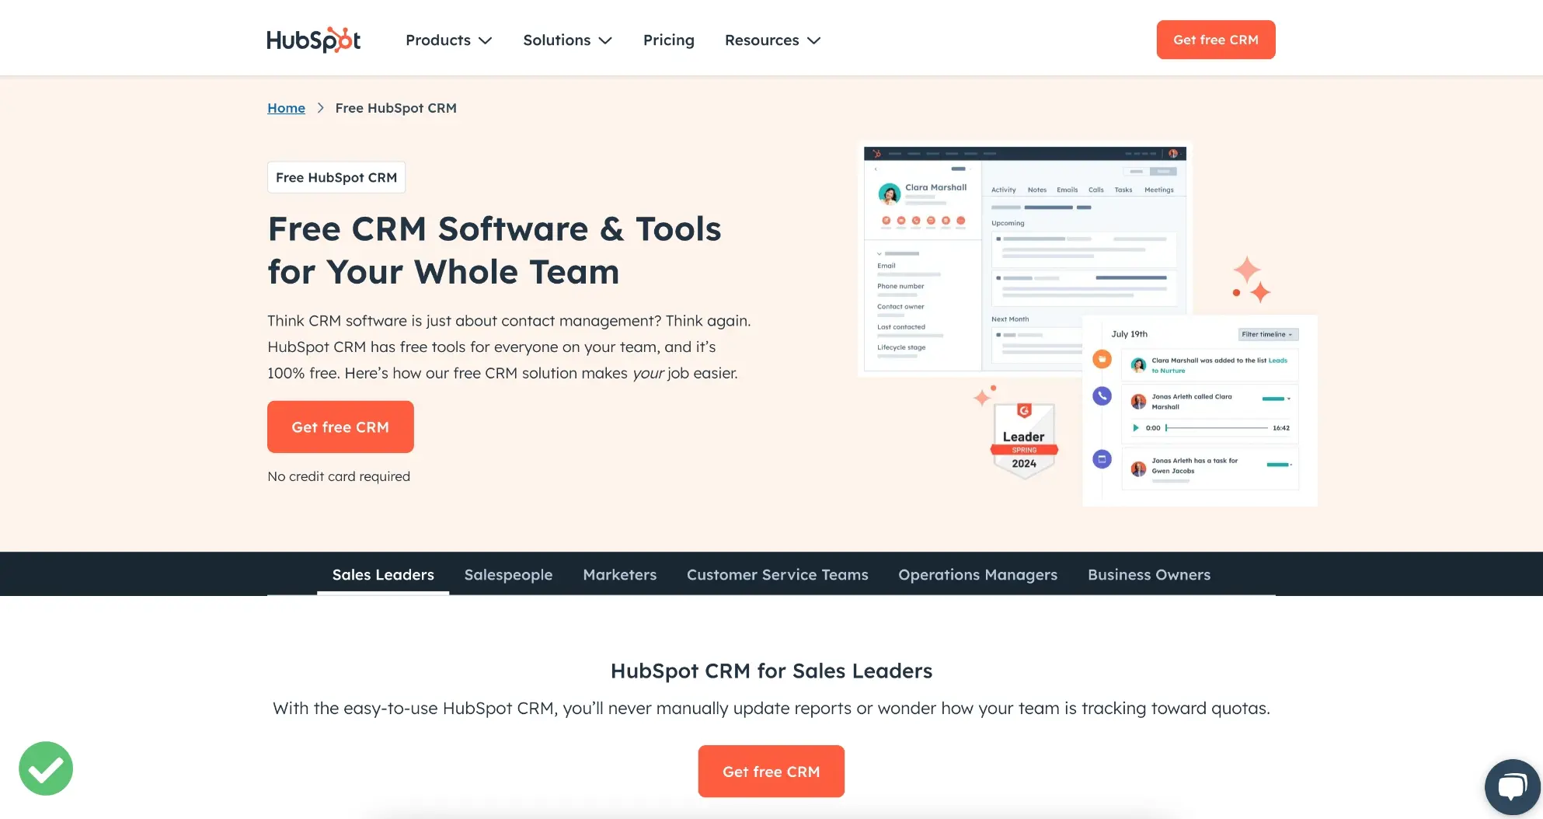The height and width of the screenshot is (819, 1543).
Task: Click the breadcrumb chevron separator after Home
Action: pyautogui.click(x=320, y=108)
